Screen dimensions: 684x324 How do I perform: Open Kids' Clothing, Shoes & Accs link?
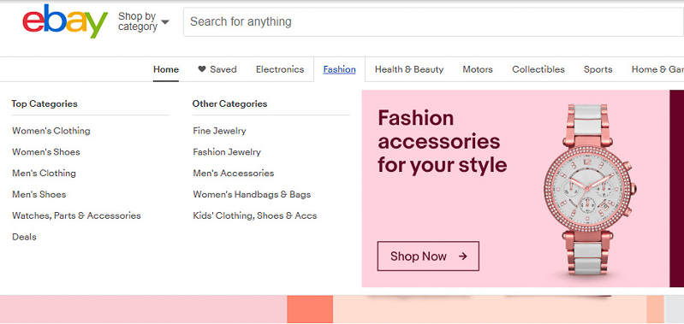[255, 215]
